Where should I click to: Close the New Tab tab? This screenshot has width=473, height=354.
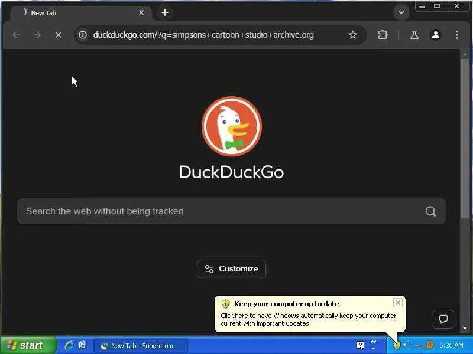[141, 12]
